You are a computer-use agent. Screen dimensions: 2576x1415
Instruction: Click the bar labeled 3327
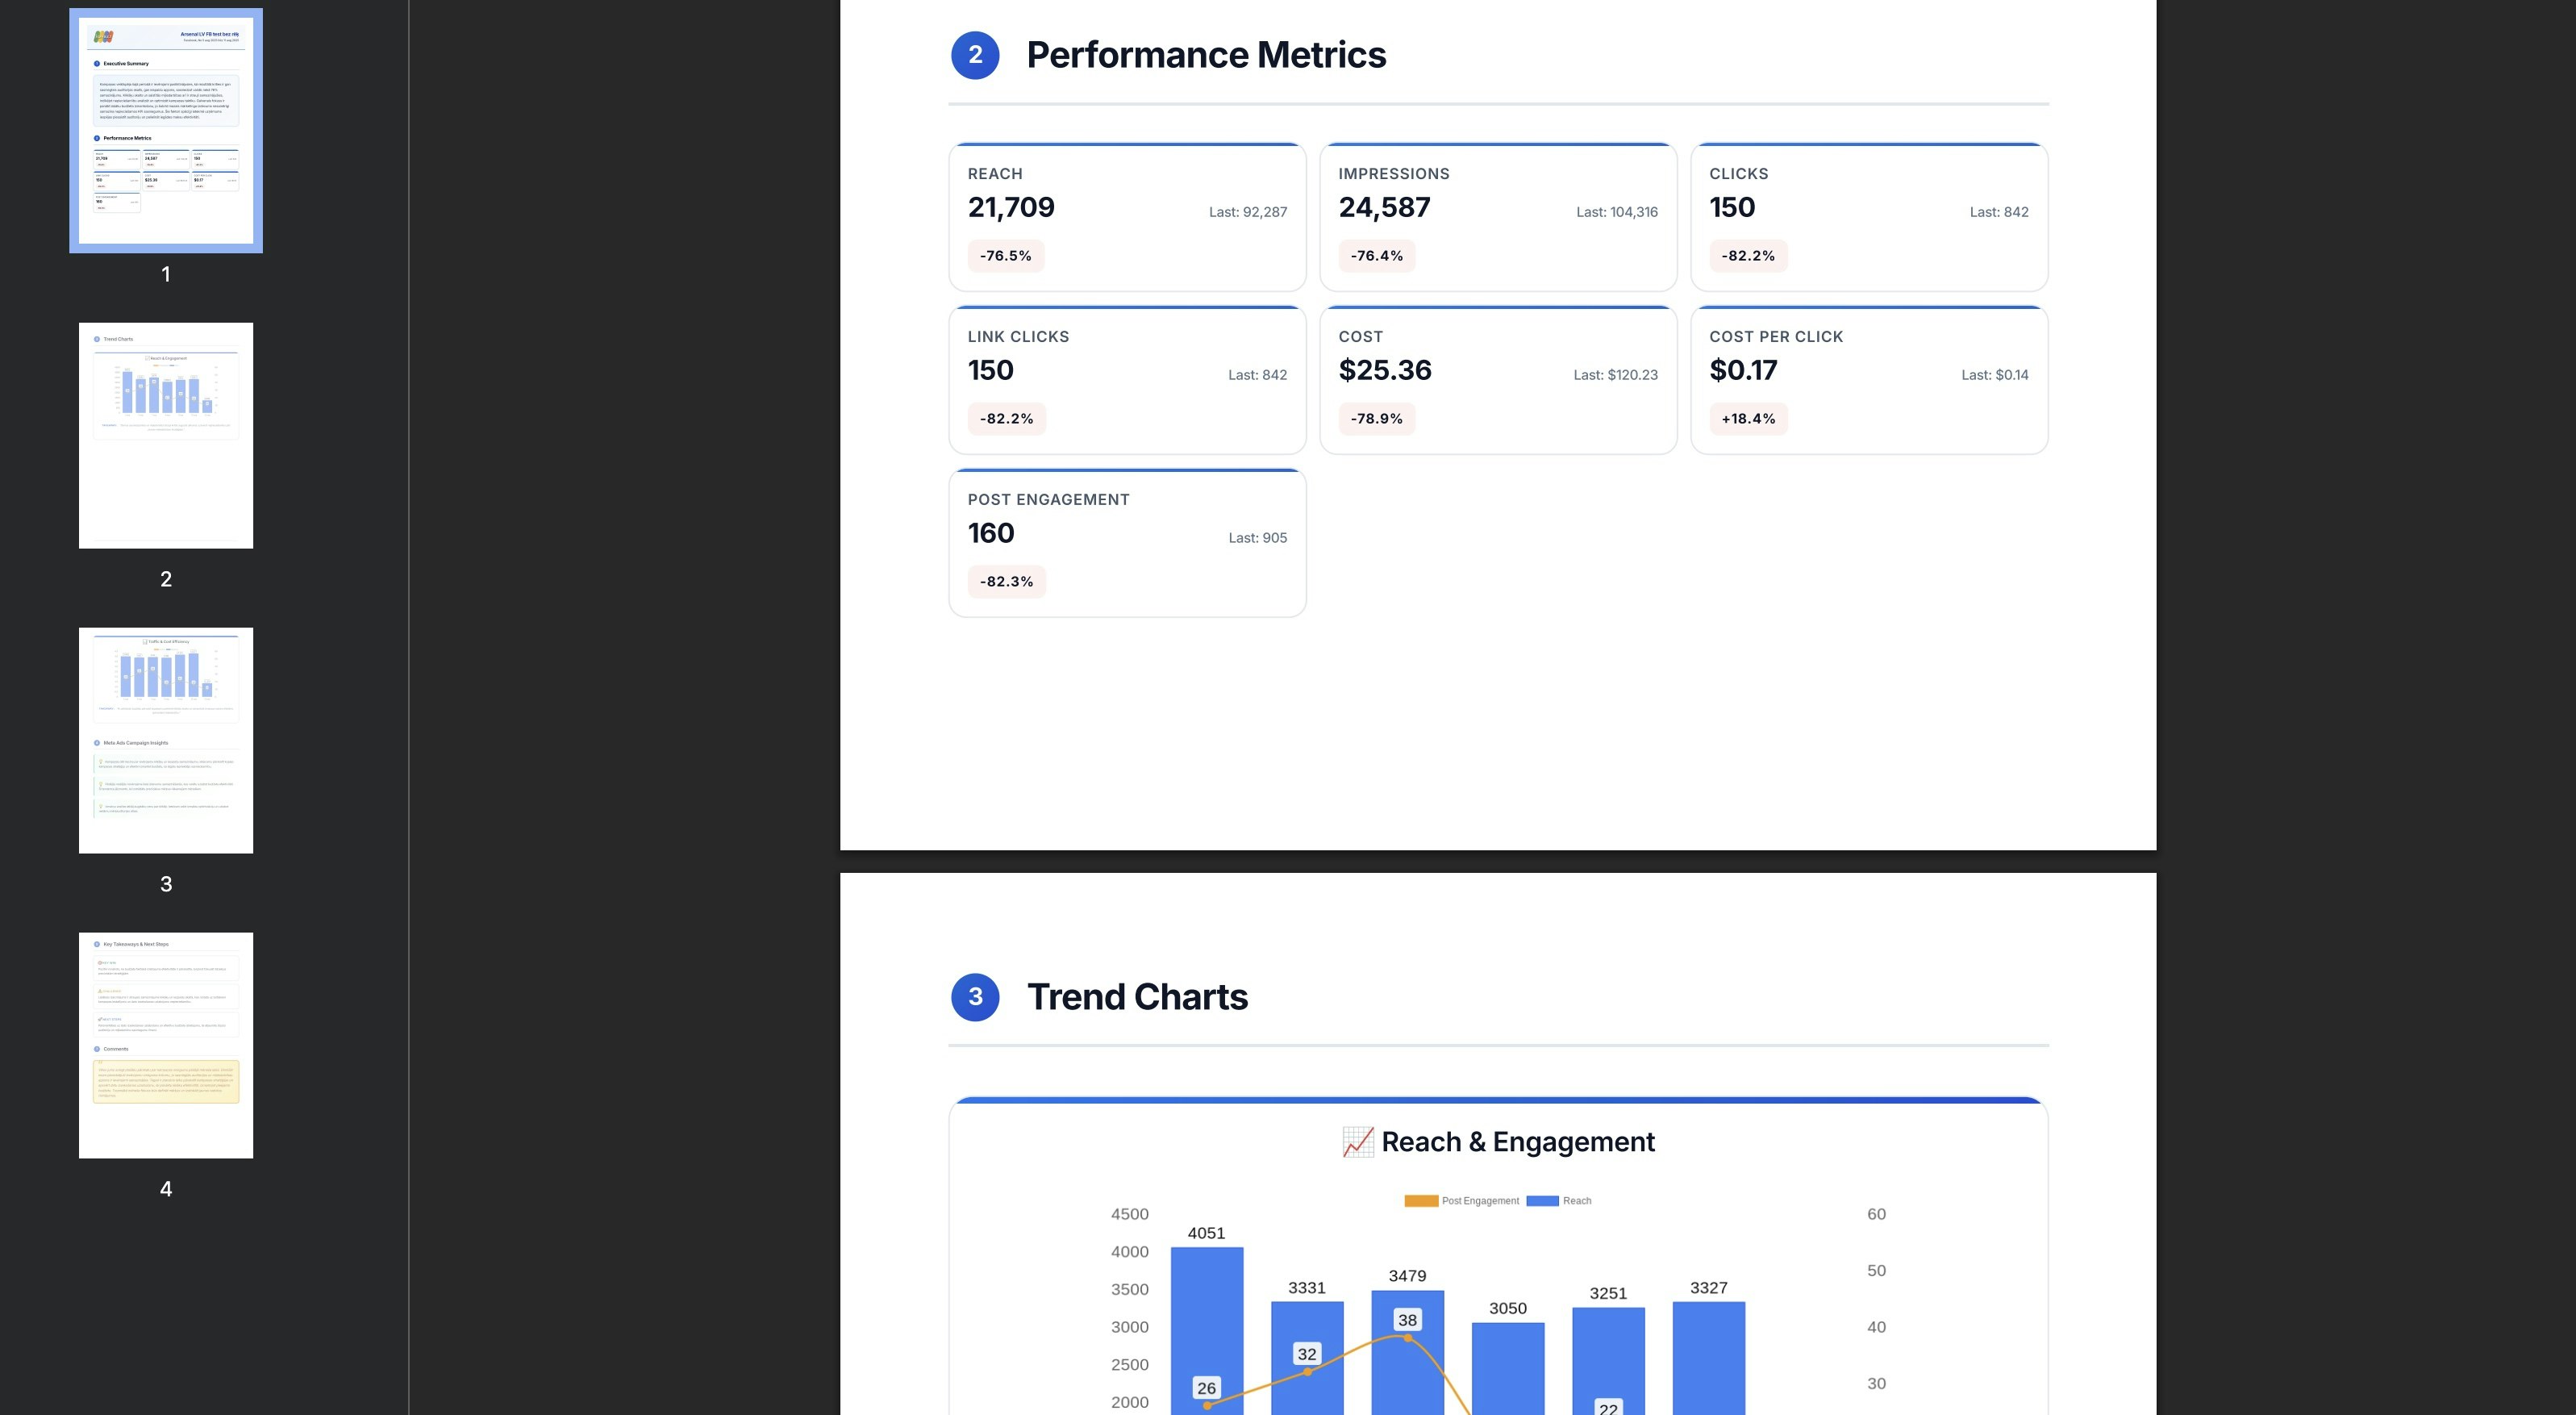[1709, 1357]
